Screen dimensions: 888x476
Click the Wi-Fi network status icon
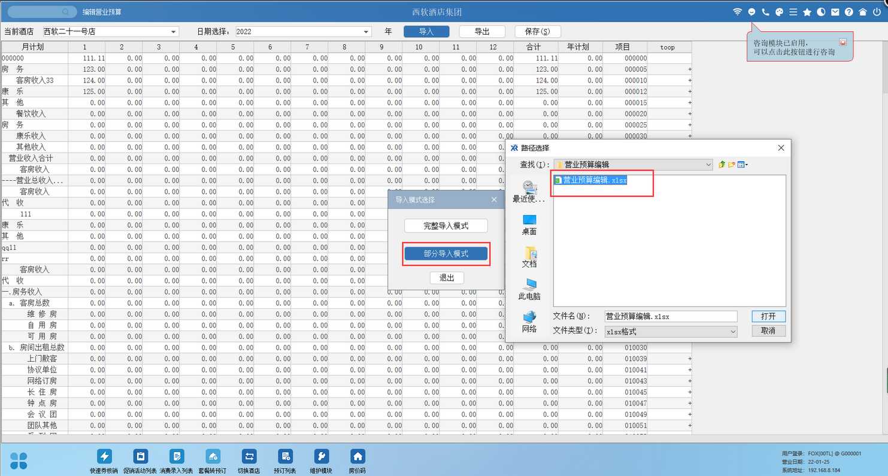[737, 12]
